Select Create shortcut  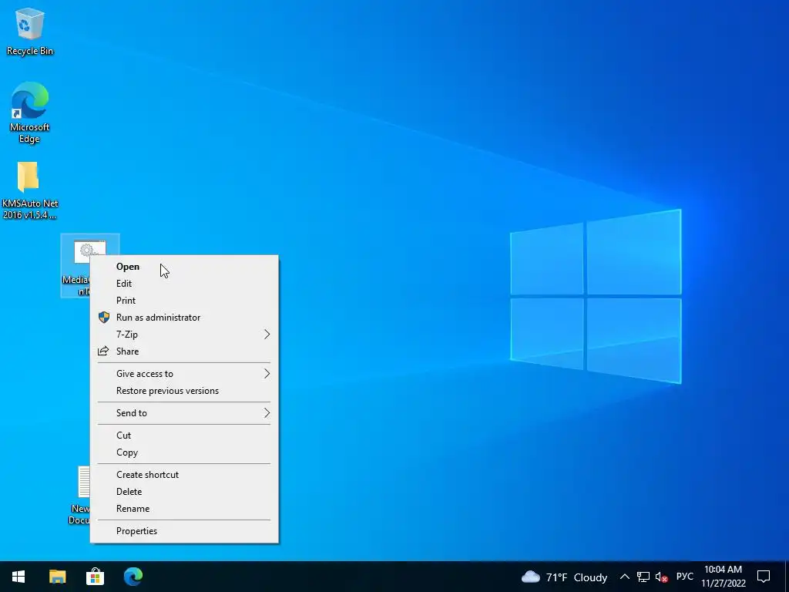[184, 475]
